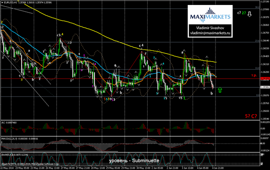
Task: Click the "уровень - Subminuette" caption
Action: coord(134,161)
